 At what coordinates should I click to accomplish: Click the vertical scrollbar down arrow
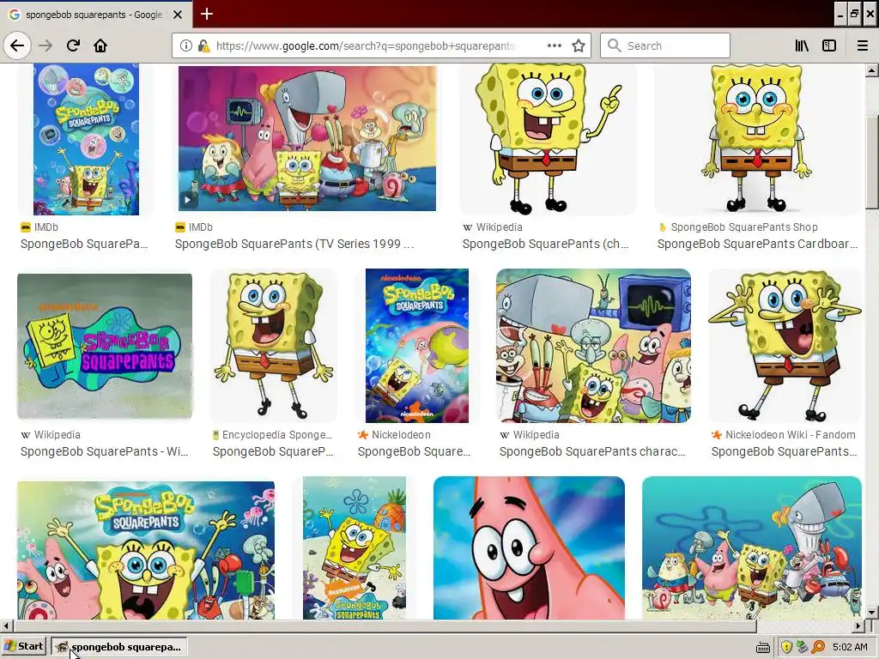tap(872, 613)
